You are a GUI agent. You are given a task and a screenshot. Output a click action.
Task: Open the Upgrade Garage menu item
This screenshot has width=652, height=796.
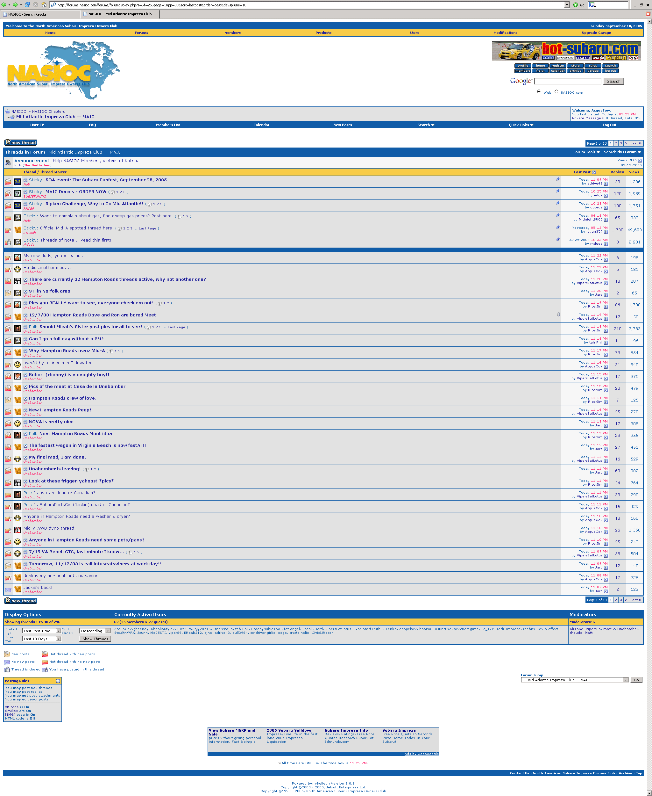[596, 33]
